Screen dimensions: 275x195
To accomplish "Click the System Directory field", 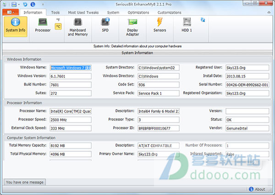I will tap(159, 68).
